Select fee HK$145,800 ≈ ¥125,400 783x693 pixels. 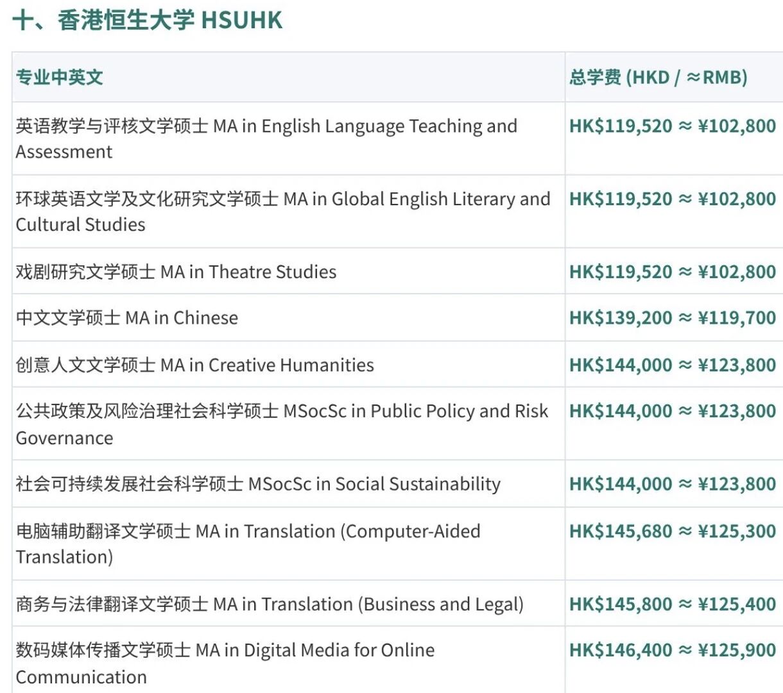point(673,604)
